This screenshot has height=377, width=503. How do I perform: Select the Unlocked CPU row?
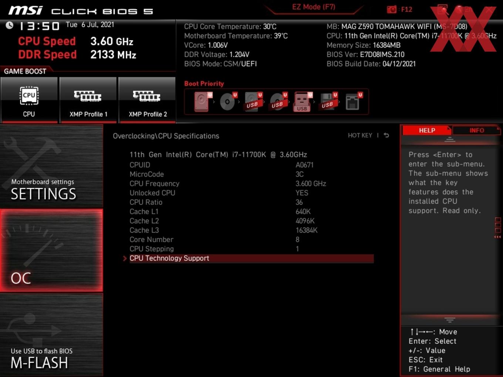click(x=251, y=193)
